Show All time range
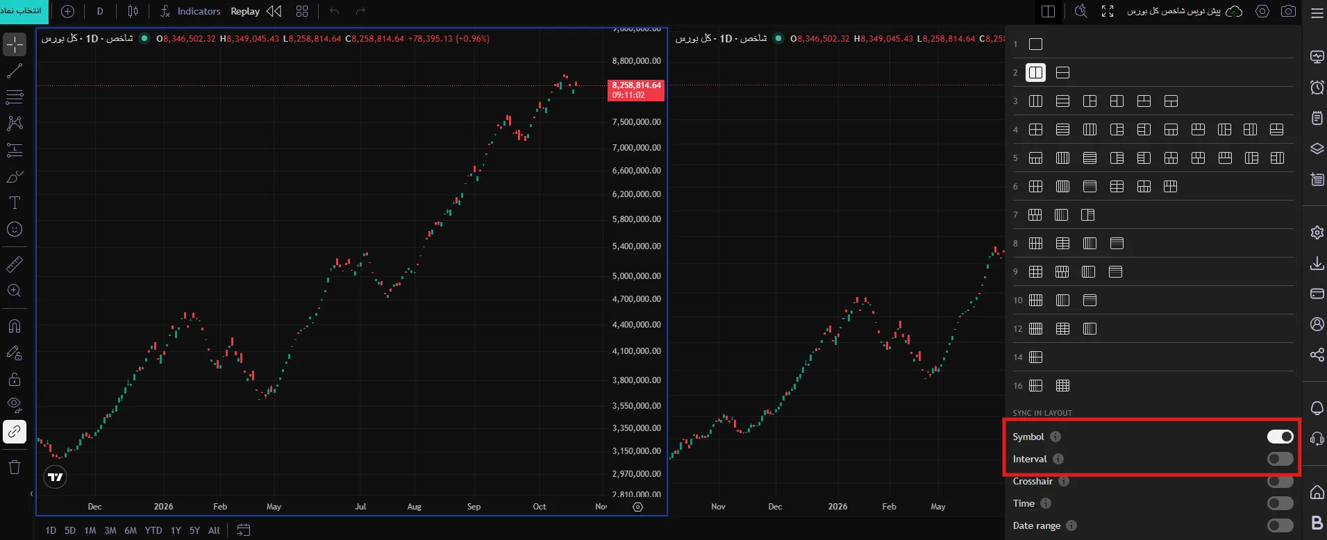Viewport: 1327px width, 540px height. click(x=214, y=530)
